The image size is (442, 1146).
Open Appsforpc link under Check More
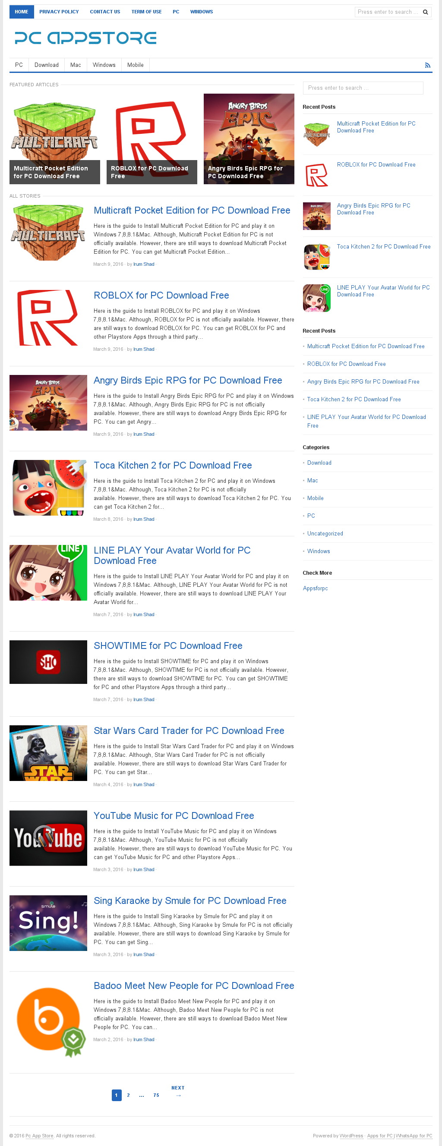click(x=315, y=589)
